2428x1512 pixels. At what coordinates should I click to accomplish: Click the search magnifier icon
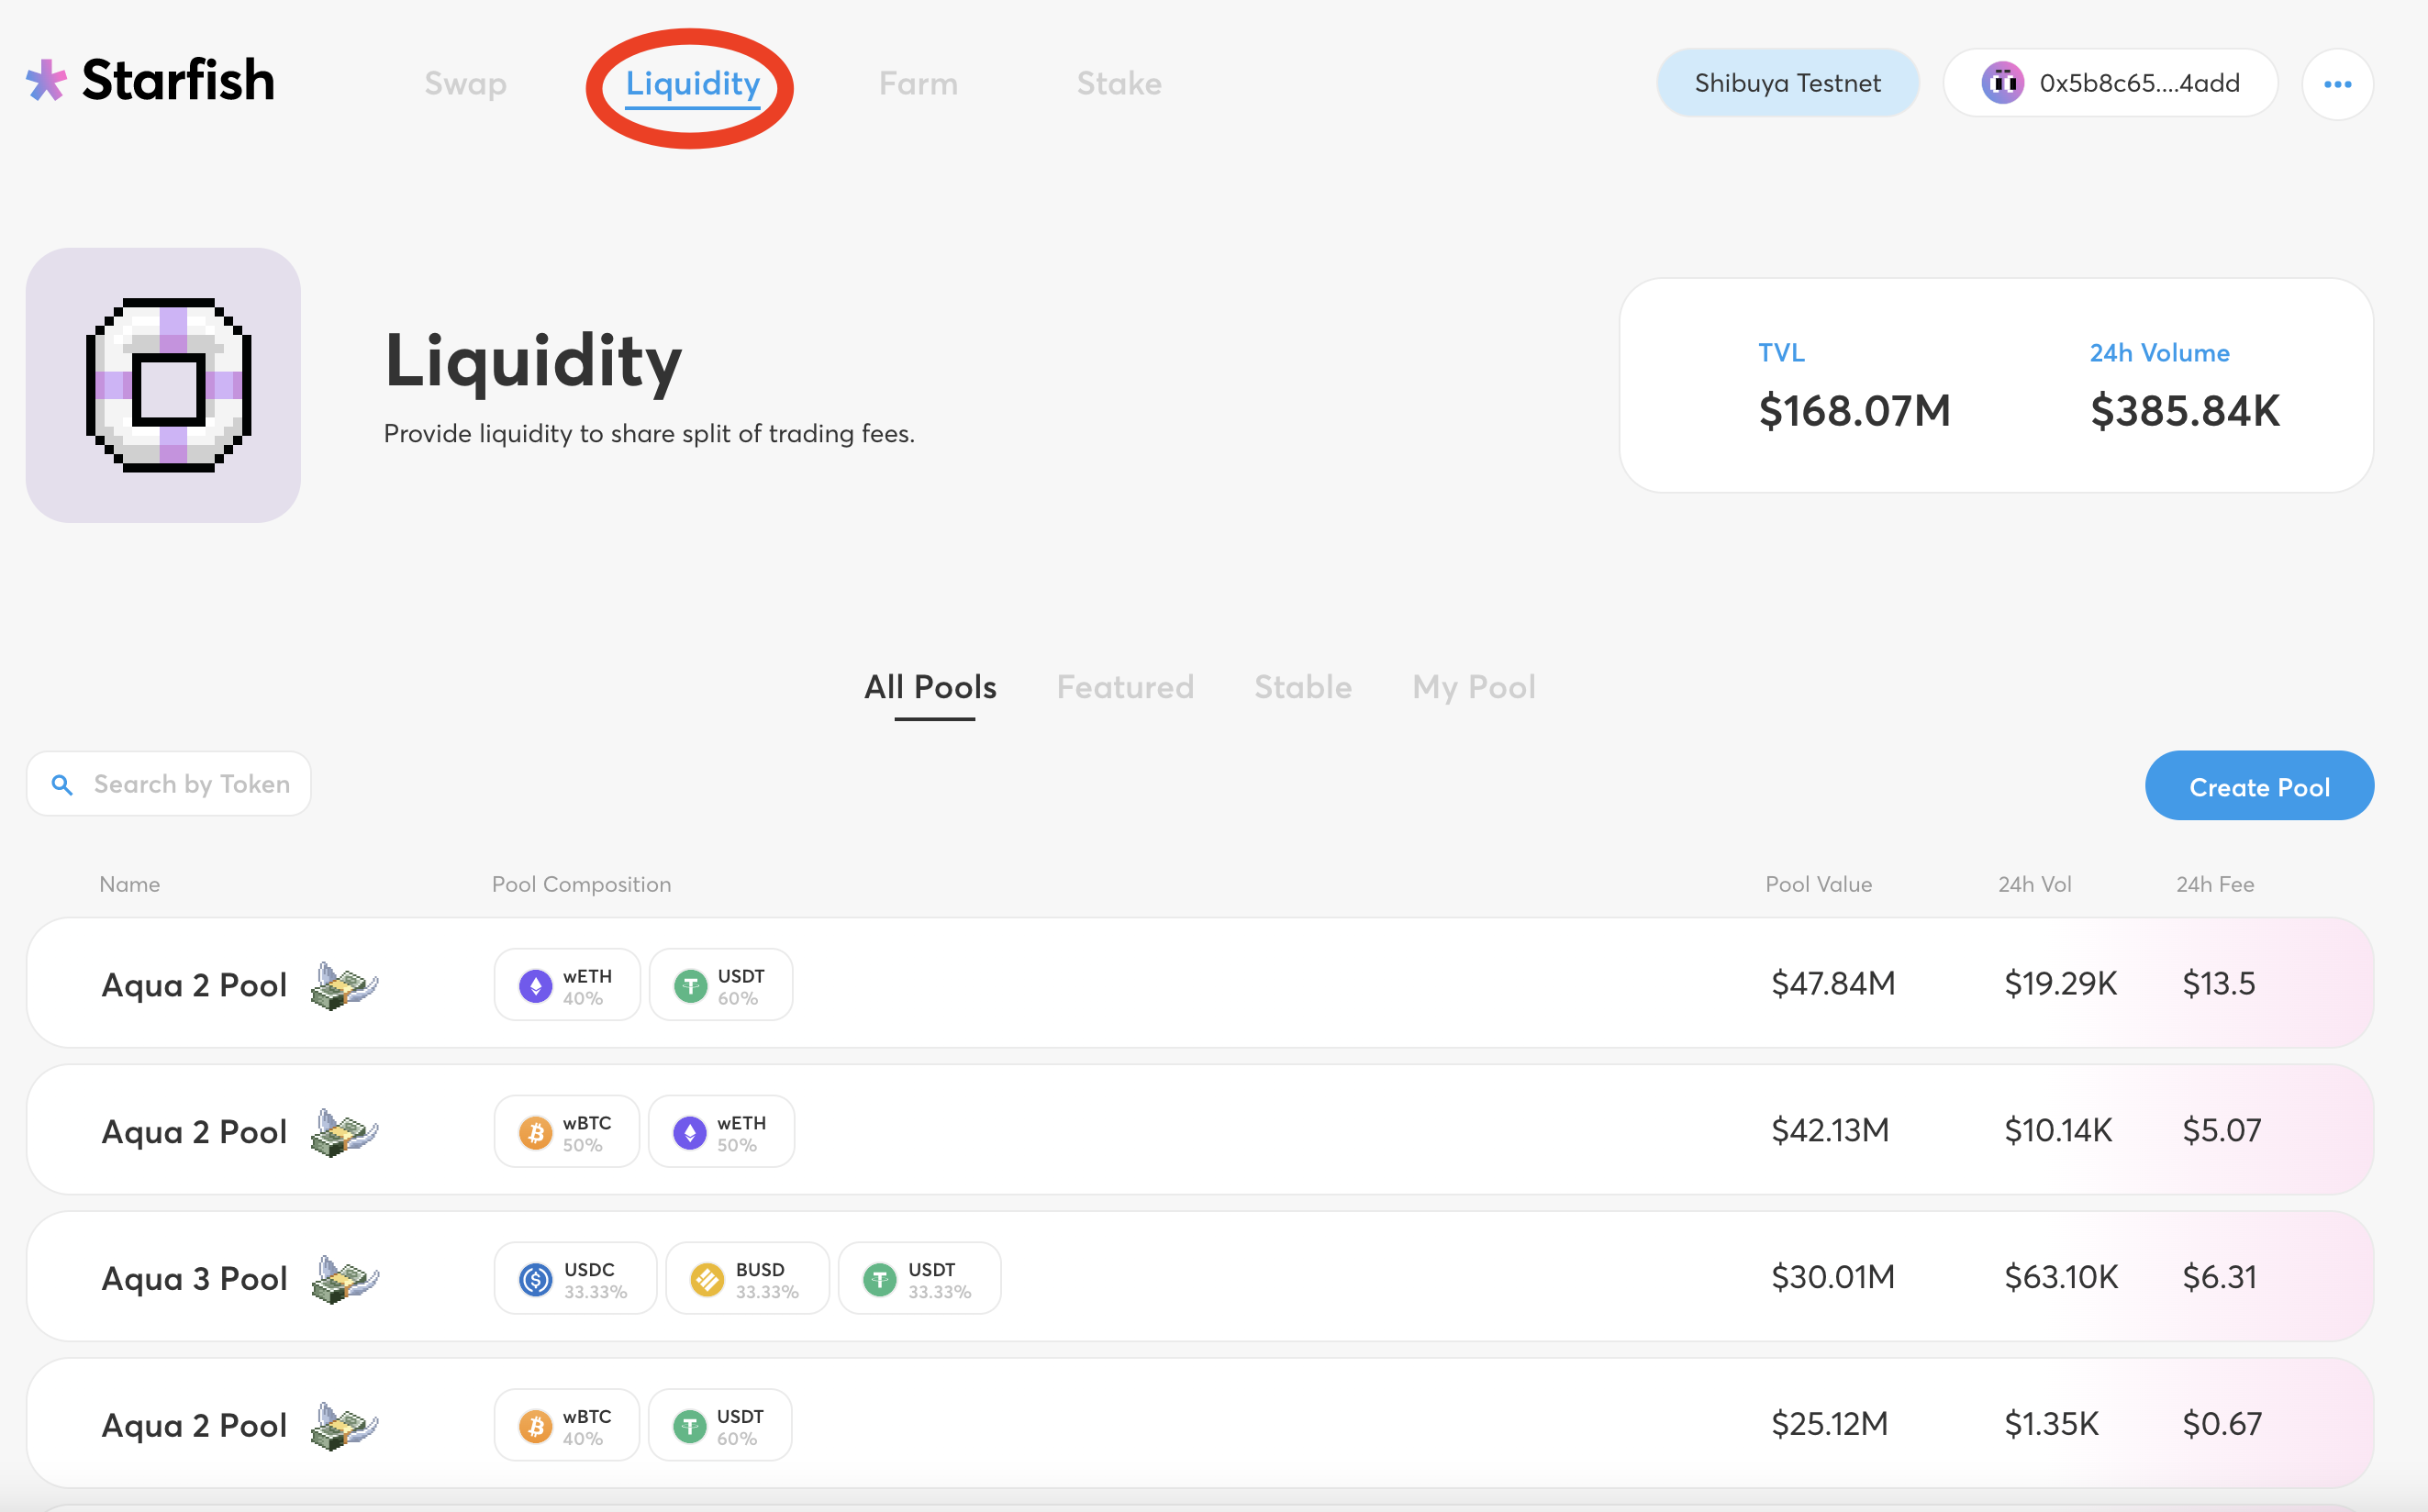tap(62, 785)
